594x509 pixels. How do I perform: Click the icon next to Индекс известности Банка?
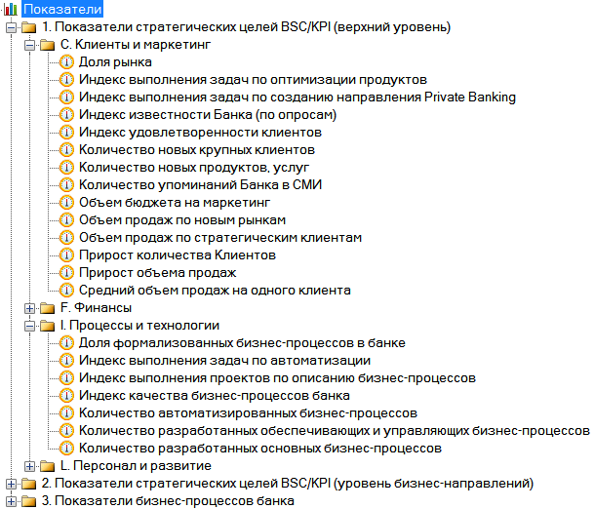[x=66, y=114]
